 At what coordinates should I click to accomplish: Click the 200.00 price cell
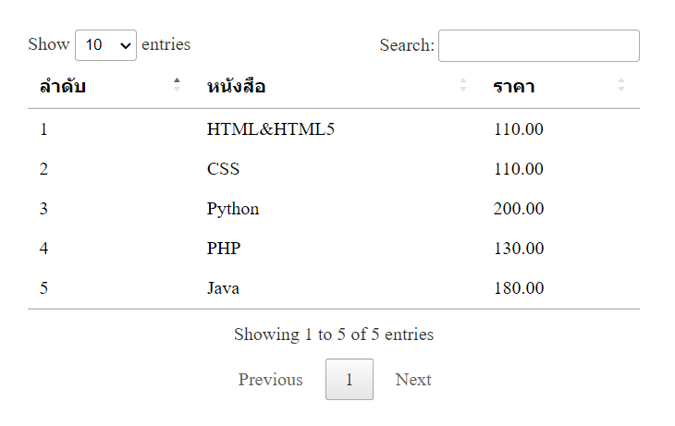(x=519, y=209)
